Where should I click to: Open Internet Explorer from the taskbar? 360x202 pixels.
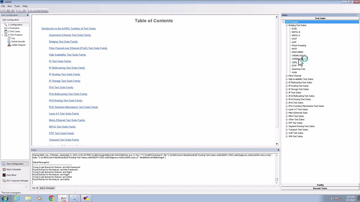tap(17, 198)
